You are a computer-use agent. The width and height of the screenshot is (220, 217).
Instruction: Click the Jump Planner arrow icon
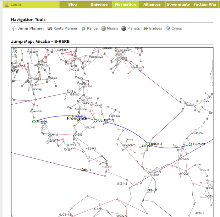pos(14,29)
